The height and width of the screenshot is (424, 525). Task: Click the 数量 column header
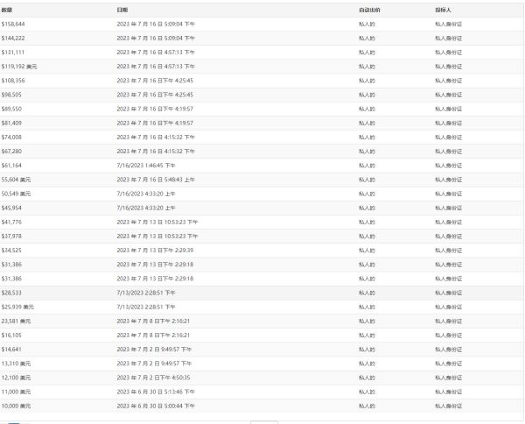click(x=7, y=9)
